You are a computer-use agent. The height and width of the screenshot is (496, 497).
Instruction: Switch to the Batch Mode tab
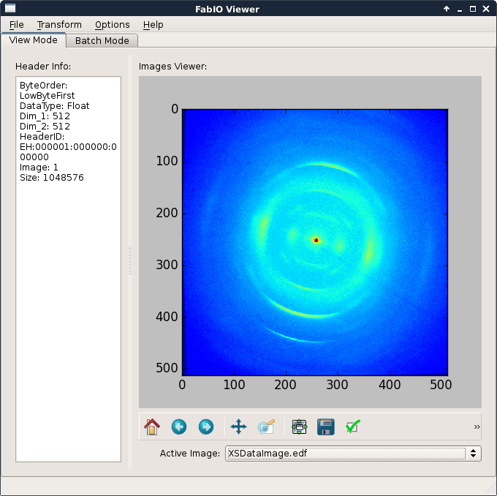102,41
